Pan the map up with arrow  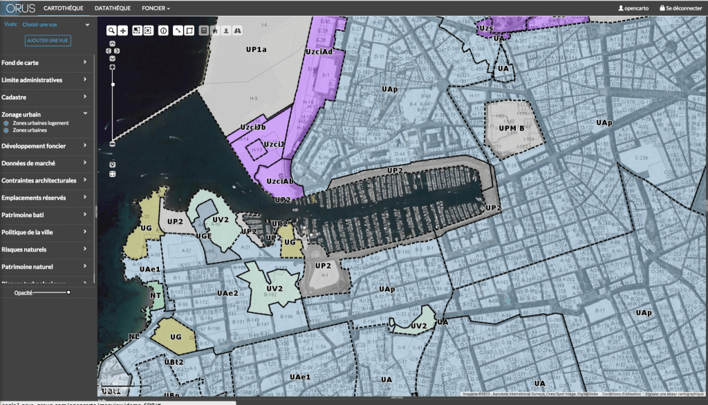(113, 44)
